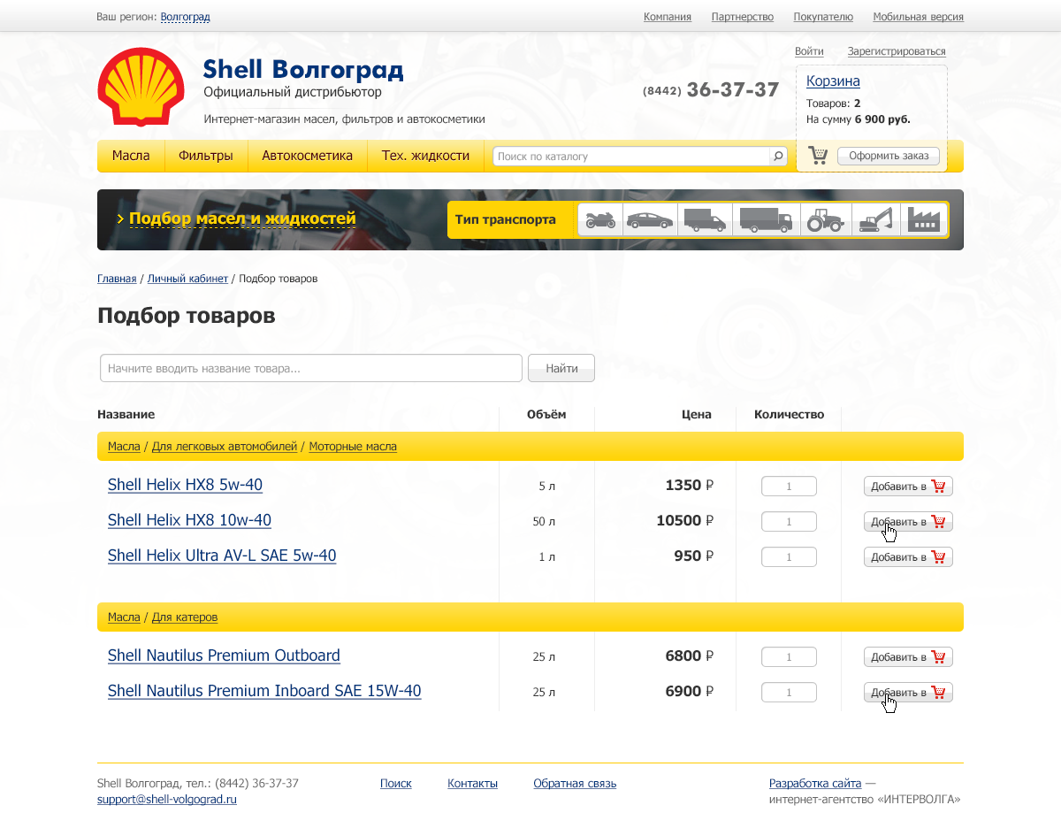Click the support@shell-volgograd.ru email link
Screen dimensions: 1061x828
coord(167,800)
